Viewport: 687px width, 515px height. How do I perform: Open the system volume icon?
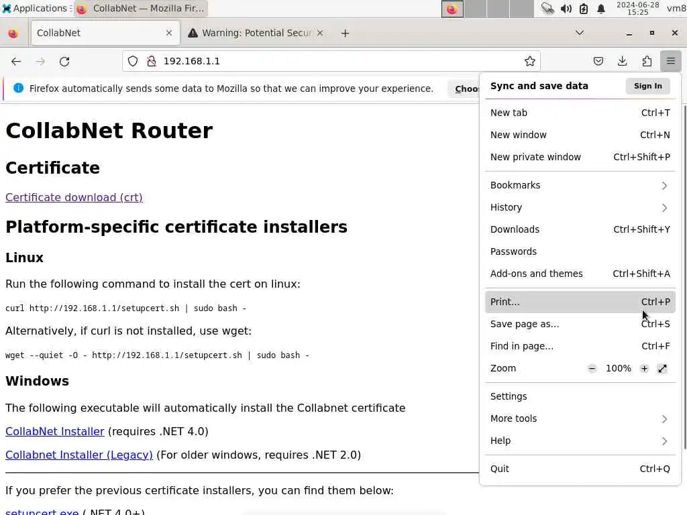click(x=566, y=9)
